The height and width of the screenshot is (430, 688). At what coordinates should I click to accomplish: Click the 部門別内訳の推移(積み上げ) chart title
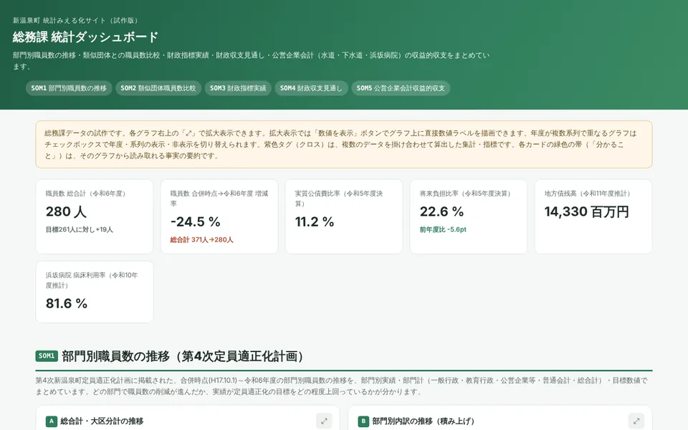[424, 421]
